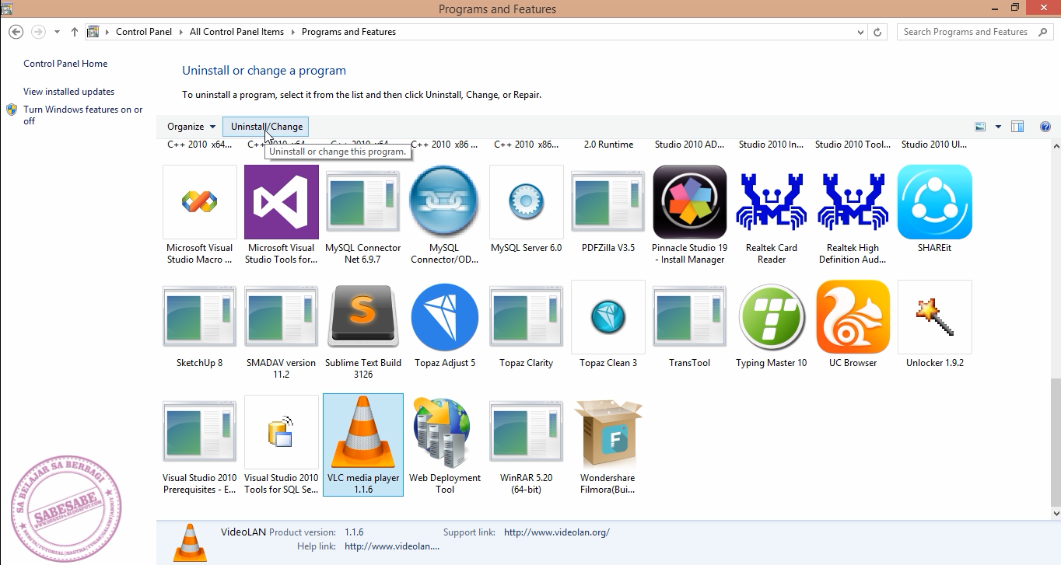Select the Topaz Clean 3 icon
This screenshot has width=1061, height=565.
pos(608,317)
